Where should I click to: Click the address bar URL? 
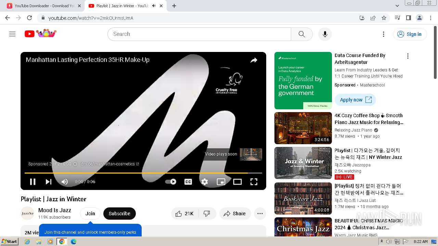[91, 18]
